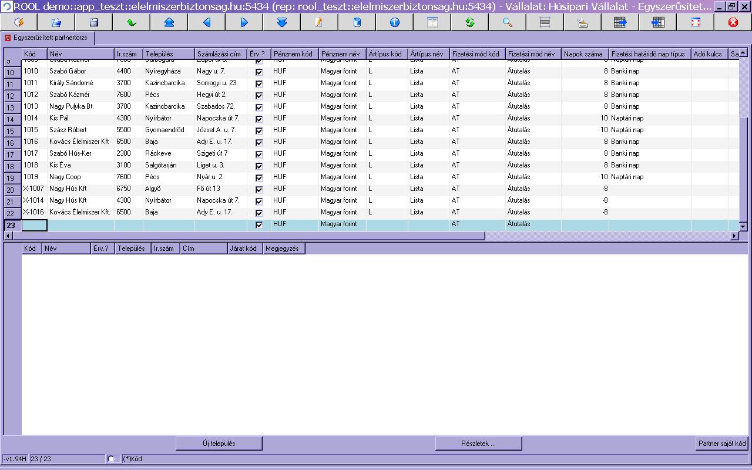
Task: Click the window layout toolbar icon
Action: pos(432,22)
